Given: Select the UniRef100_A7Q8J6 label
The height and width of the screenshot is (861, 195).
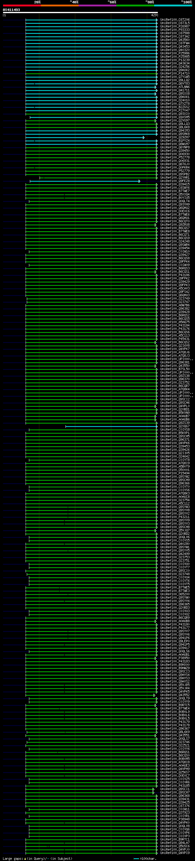Looking at the screenshot, I should [175, 352].
